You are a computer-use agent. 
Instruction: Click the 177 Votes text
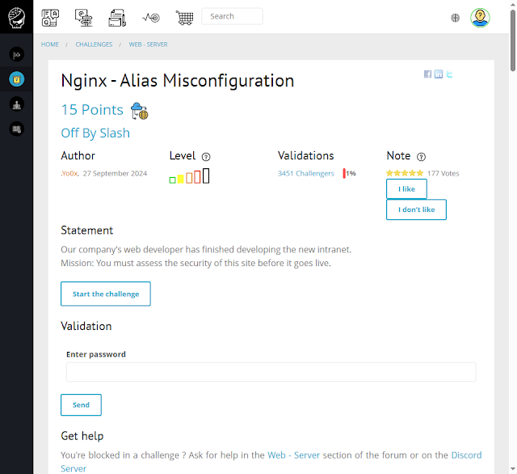[x=443, y=173]
